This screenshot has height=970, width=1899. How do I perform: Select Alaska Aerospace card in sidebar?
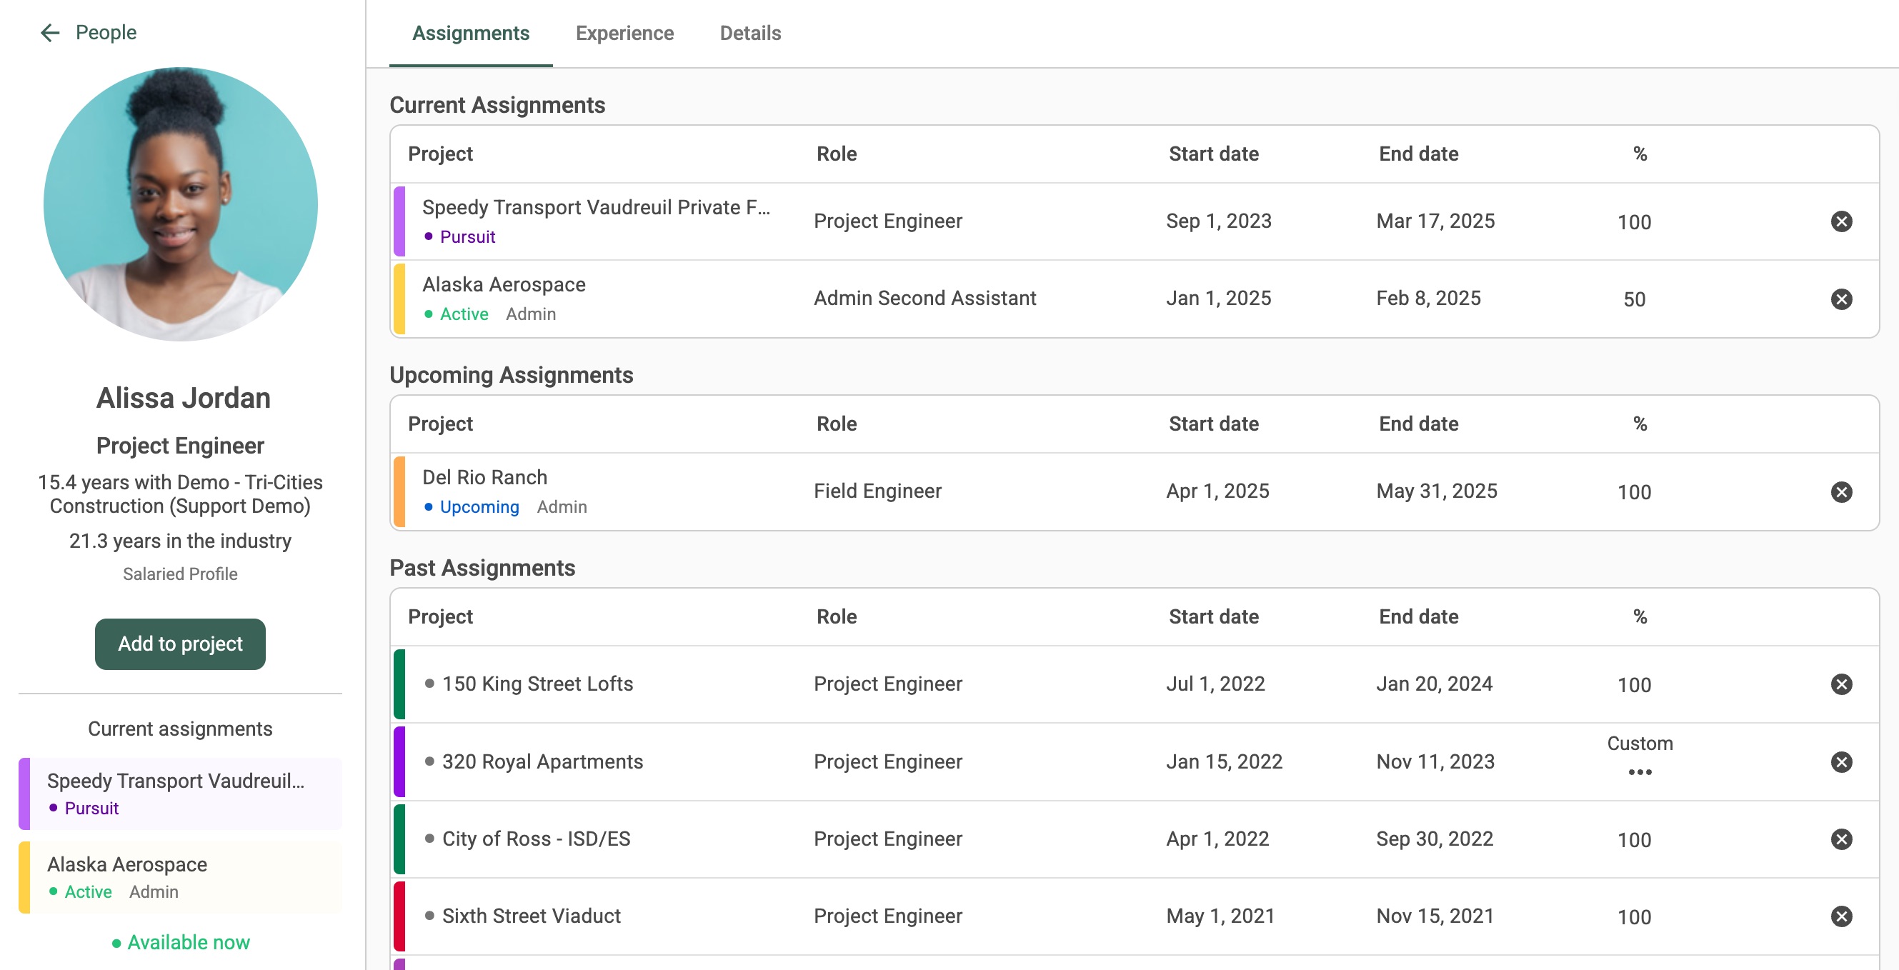[x=180, y=876]
